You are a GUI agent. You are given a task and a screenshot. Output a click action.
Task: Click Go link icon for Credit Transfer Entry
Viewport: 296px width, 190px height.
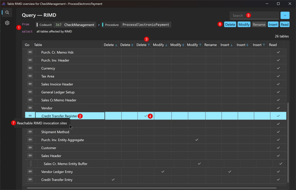pos(30,179)
